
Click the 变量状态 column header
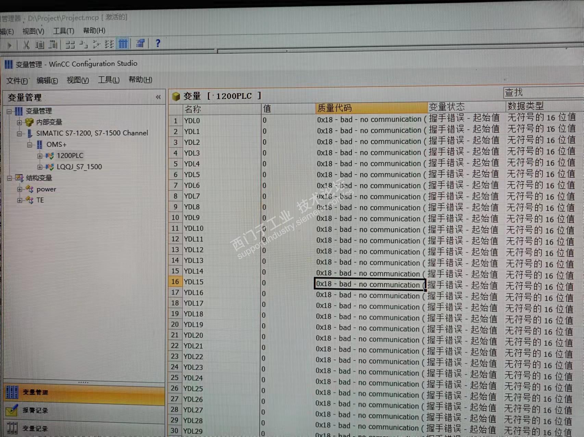click(x=466, y=107)
